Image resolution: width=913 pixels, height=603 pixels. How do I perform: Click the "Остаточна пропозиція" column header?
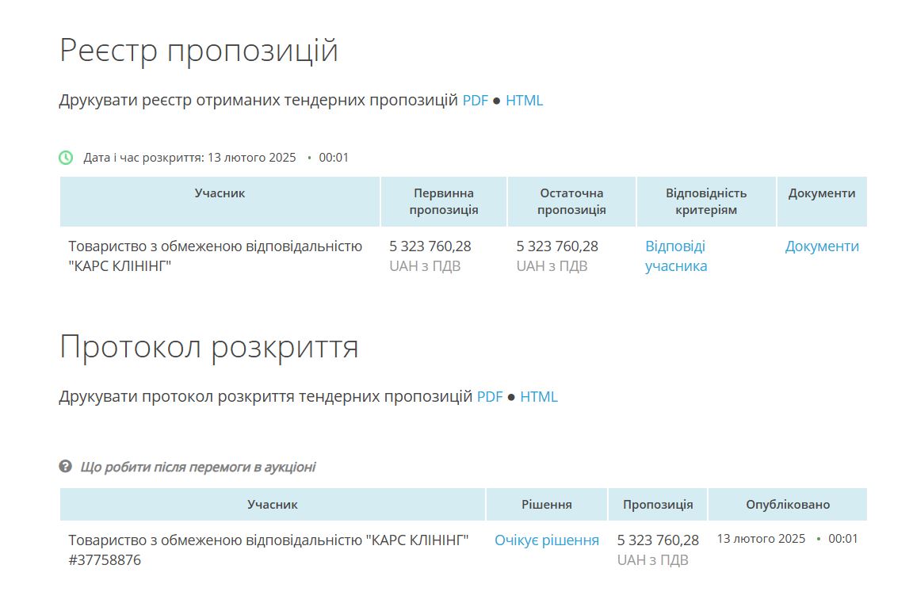click(571, 201)
